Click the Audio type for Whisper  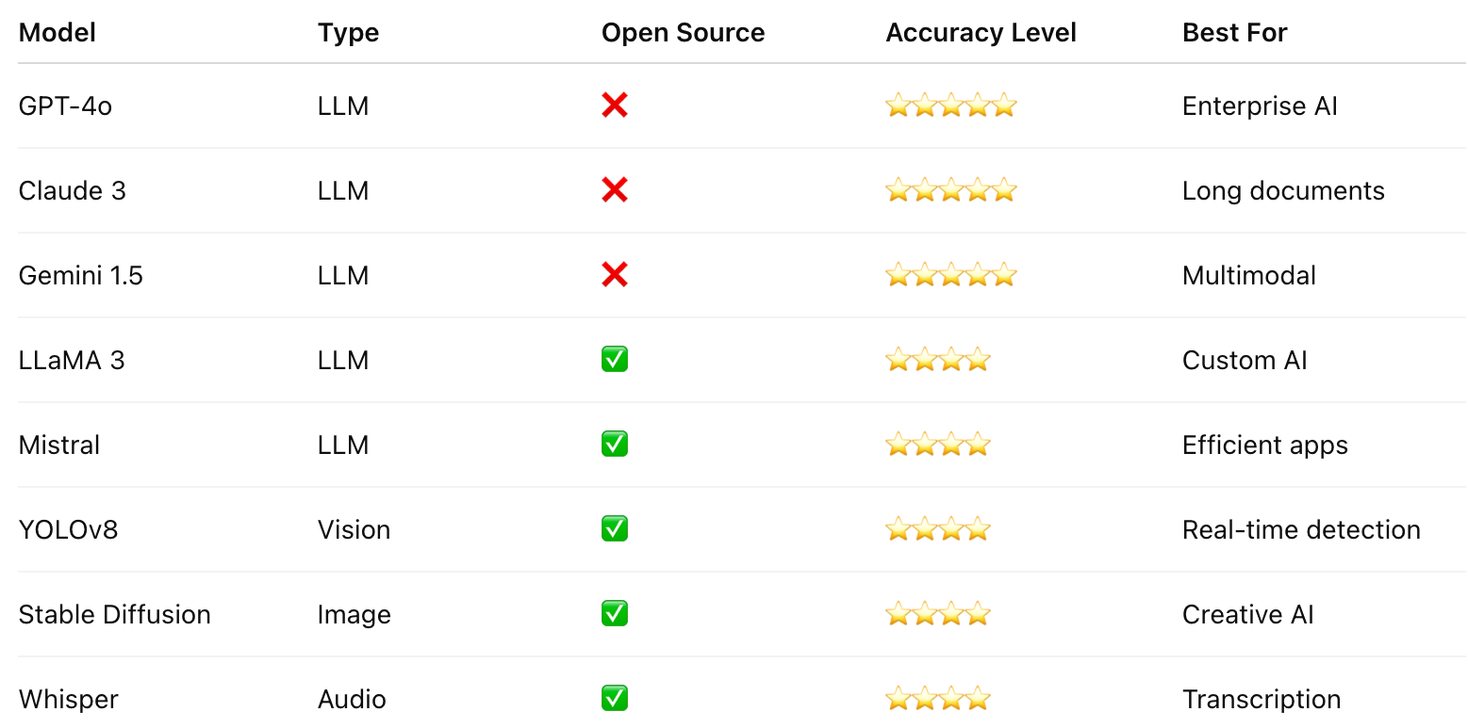(x=353, y=700)
